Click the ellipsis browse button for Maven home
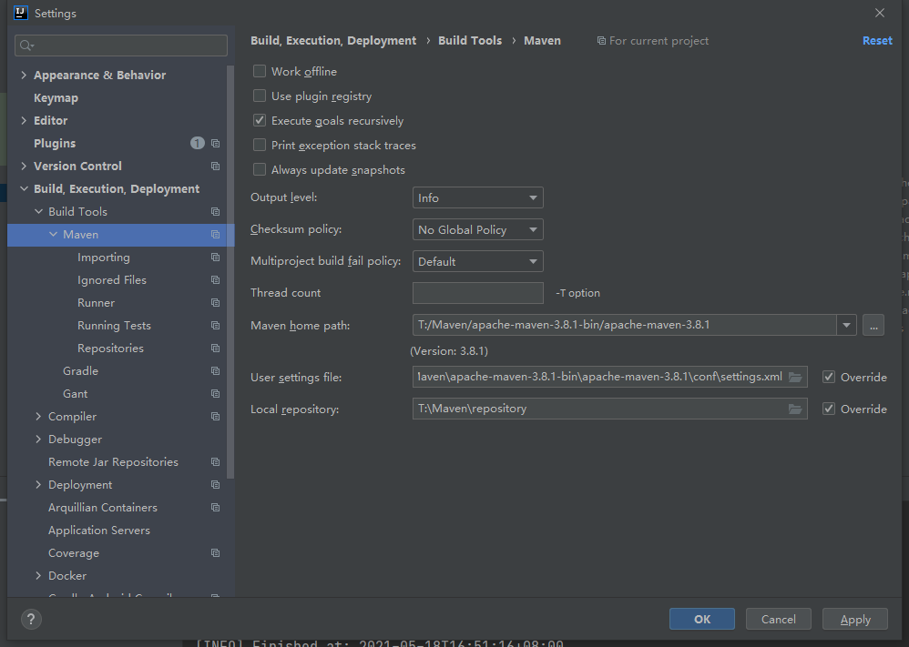Viewport: 909px width, 647px height. [873, 325]
